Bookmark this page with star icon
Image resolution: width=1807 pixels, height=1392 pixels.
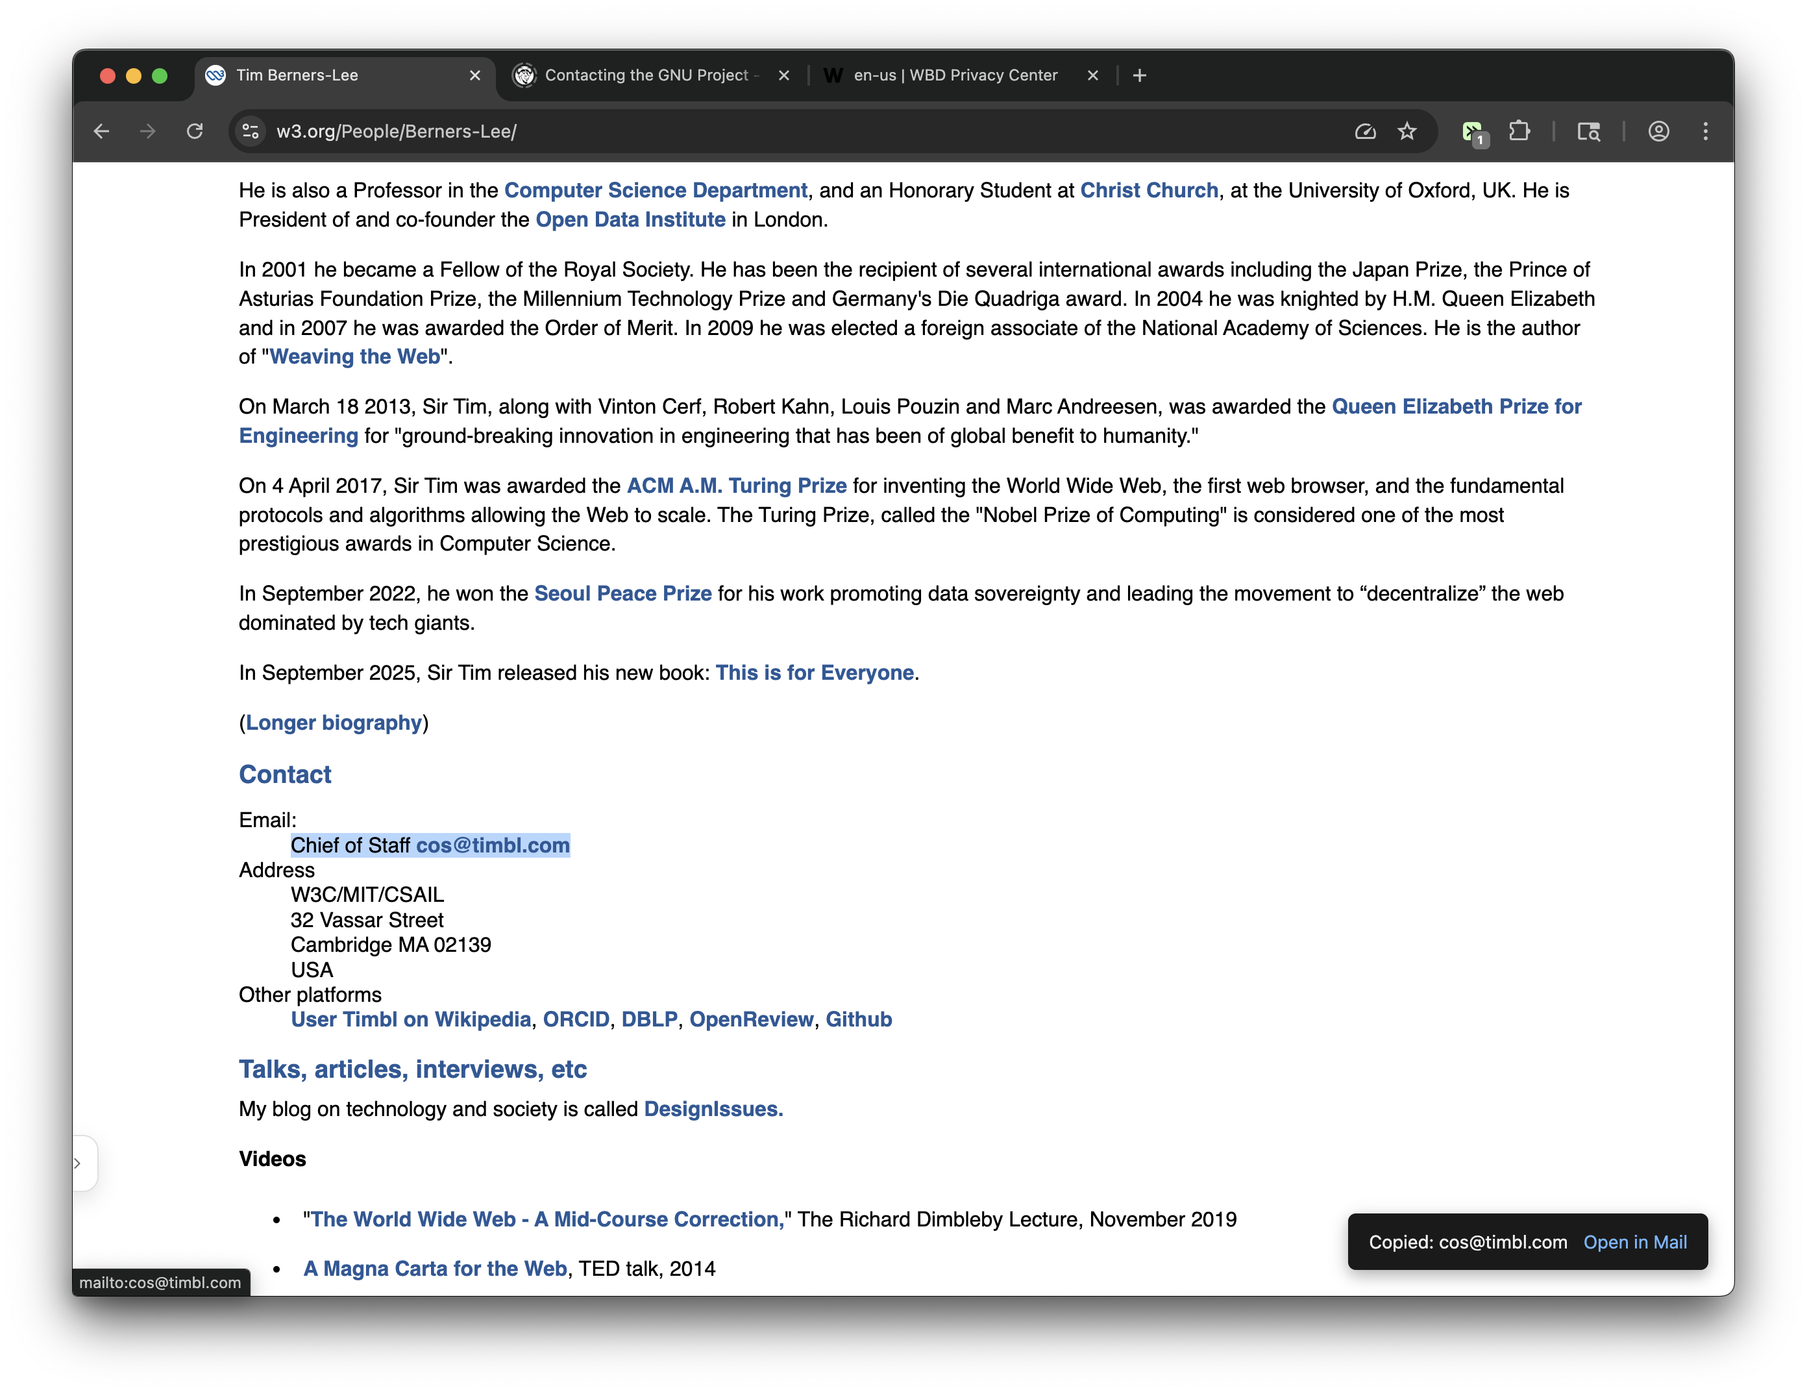1407,132
